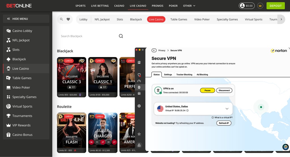This screenshot has height=157, width=290.
Task: Hide the left side menu
Action: click(26, 19)
